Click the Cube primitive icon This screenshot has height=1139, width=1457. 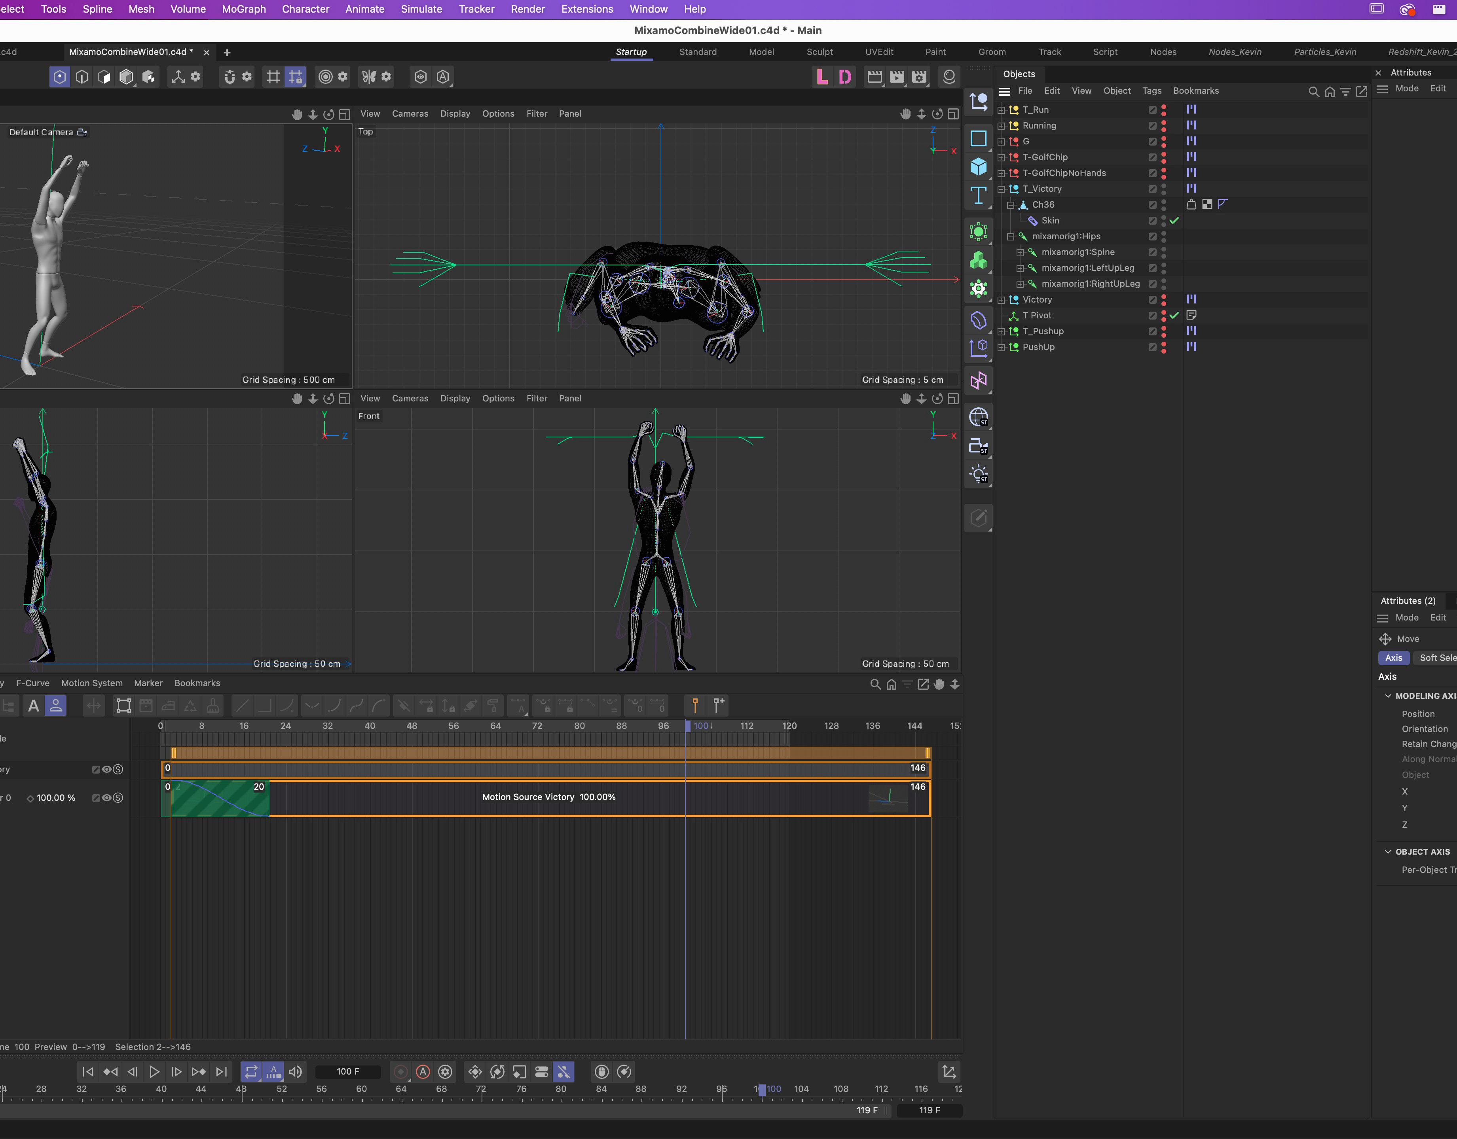pos(978,167)
